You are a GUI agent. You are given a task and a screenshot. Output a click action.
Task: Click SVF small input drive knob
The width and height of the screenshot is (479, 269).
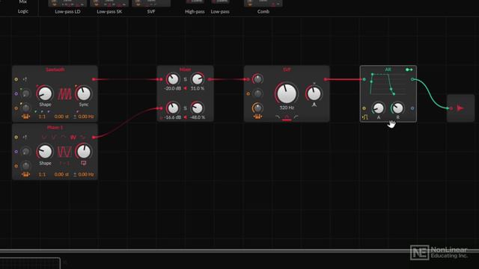[257, 79]
